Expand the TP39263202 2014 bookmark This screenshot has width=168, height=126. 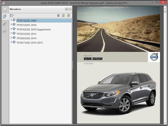12,38
